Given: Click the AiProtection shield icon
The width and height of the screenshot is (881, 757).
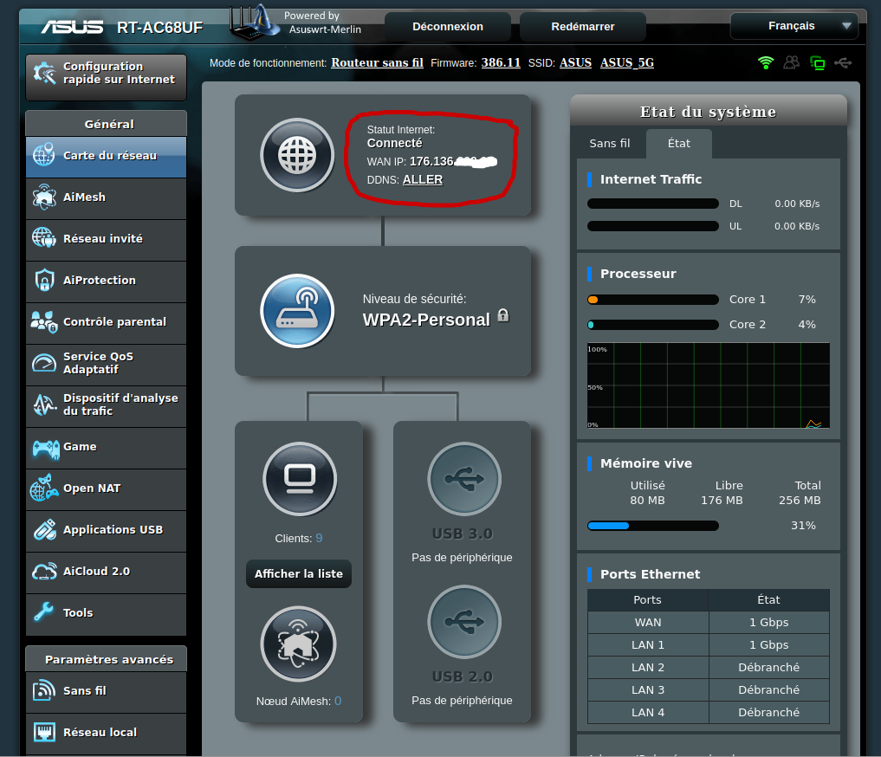Looking at the screenshot, I should coord(44,280).
